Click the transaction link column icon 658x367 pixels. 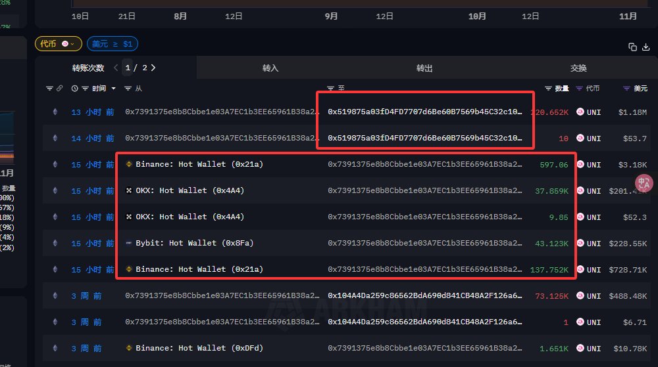(x=60, y=88)
